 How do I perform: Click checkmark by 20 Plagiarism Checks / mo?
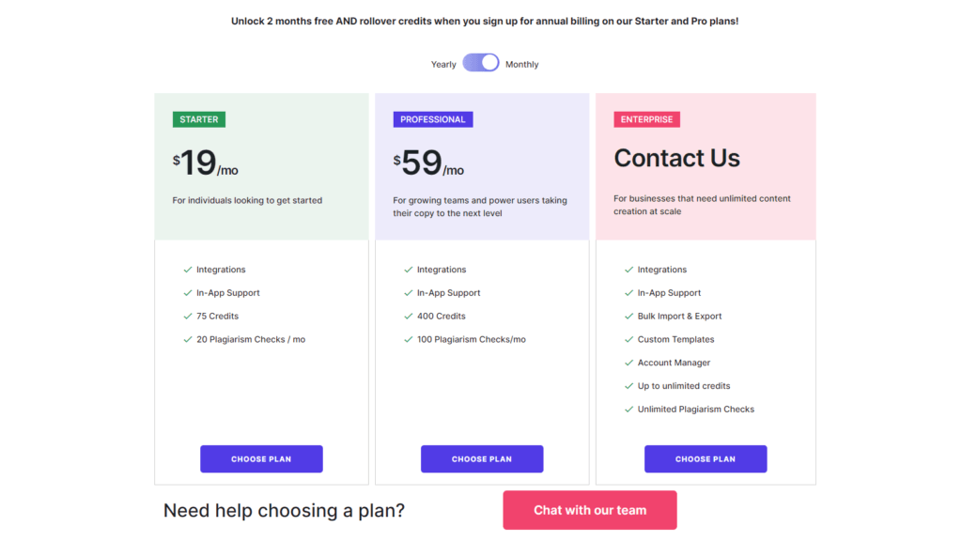click(x=188, y=340)
